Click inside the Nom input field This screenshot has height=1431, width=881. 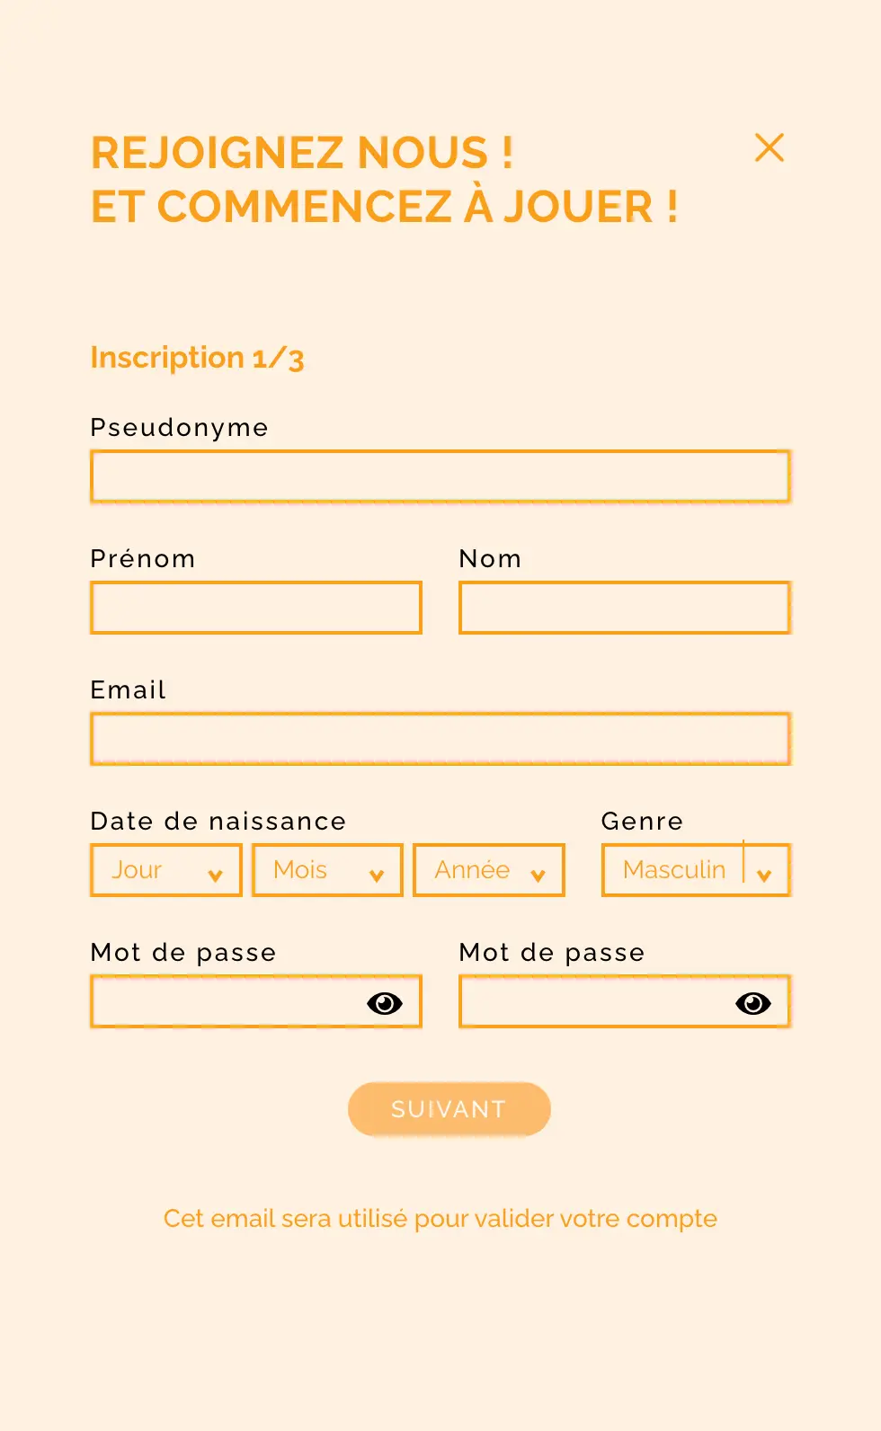[624, 608]
